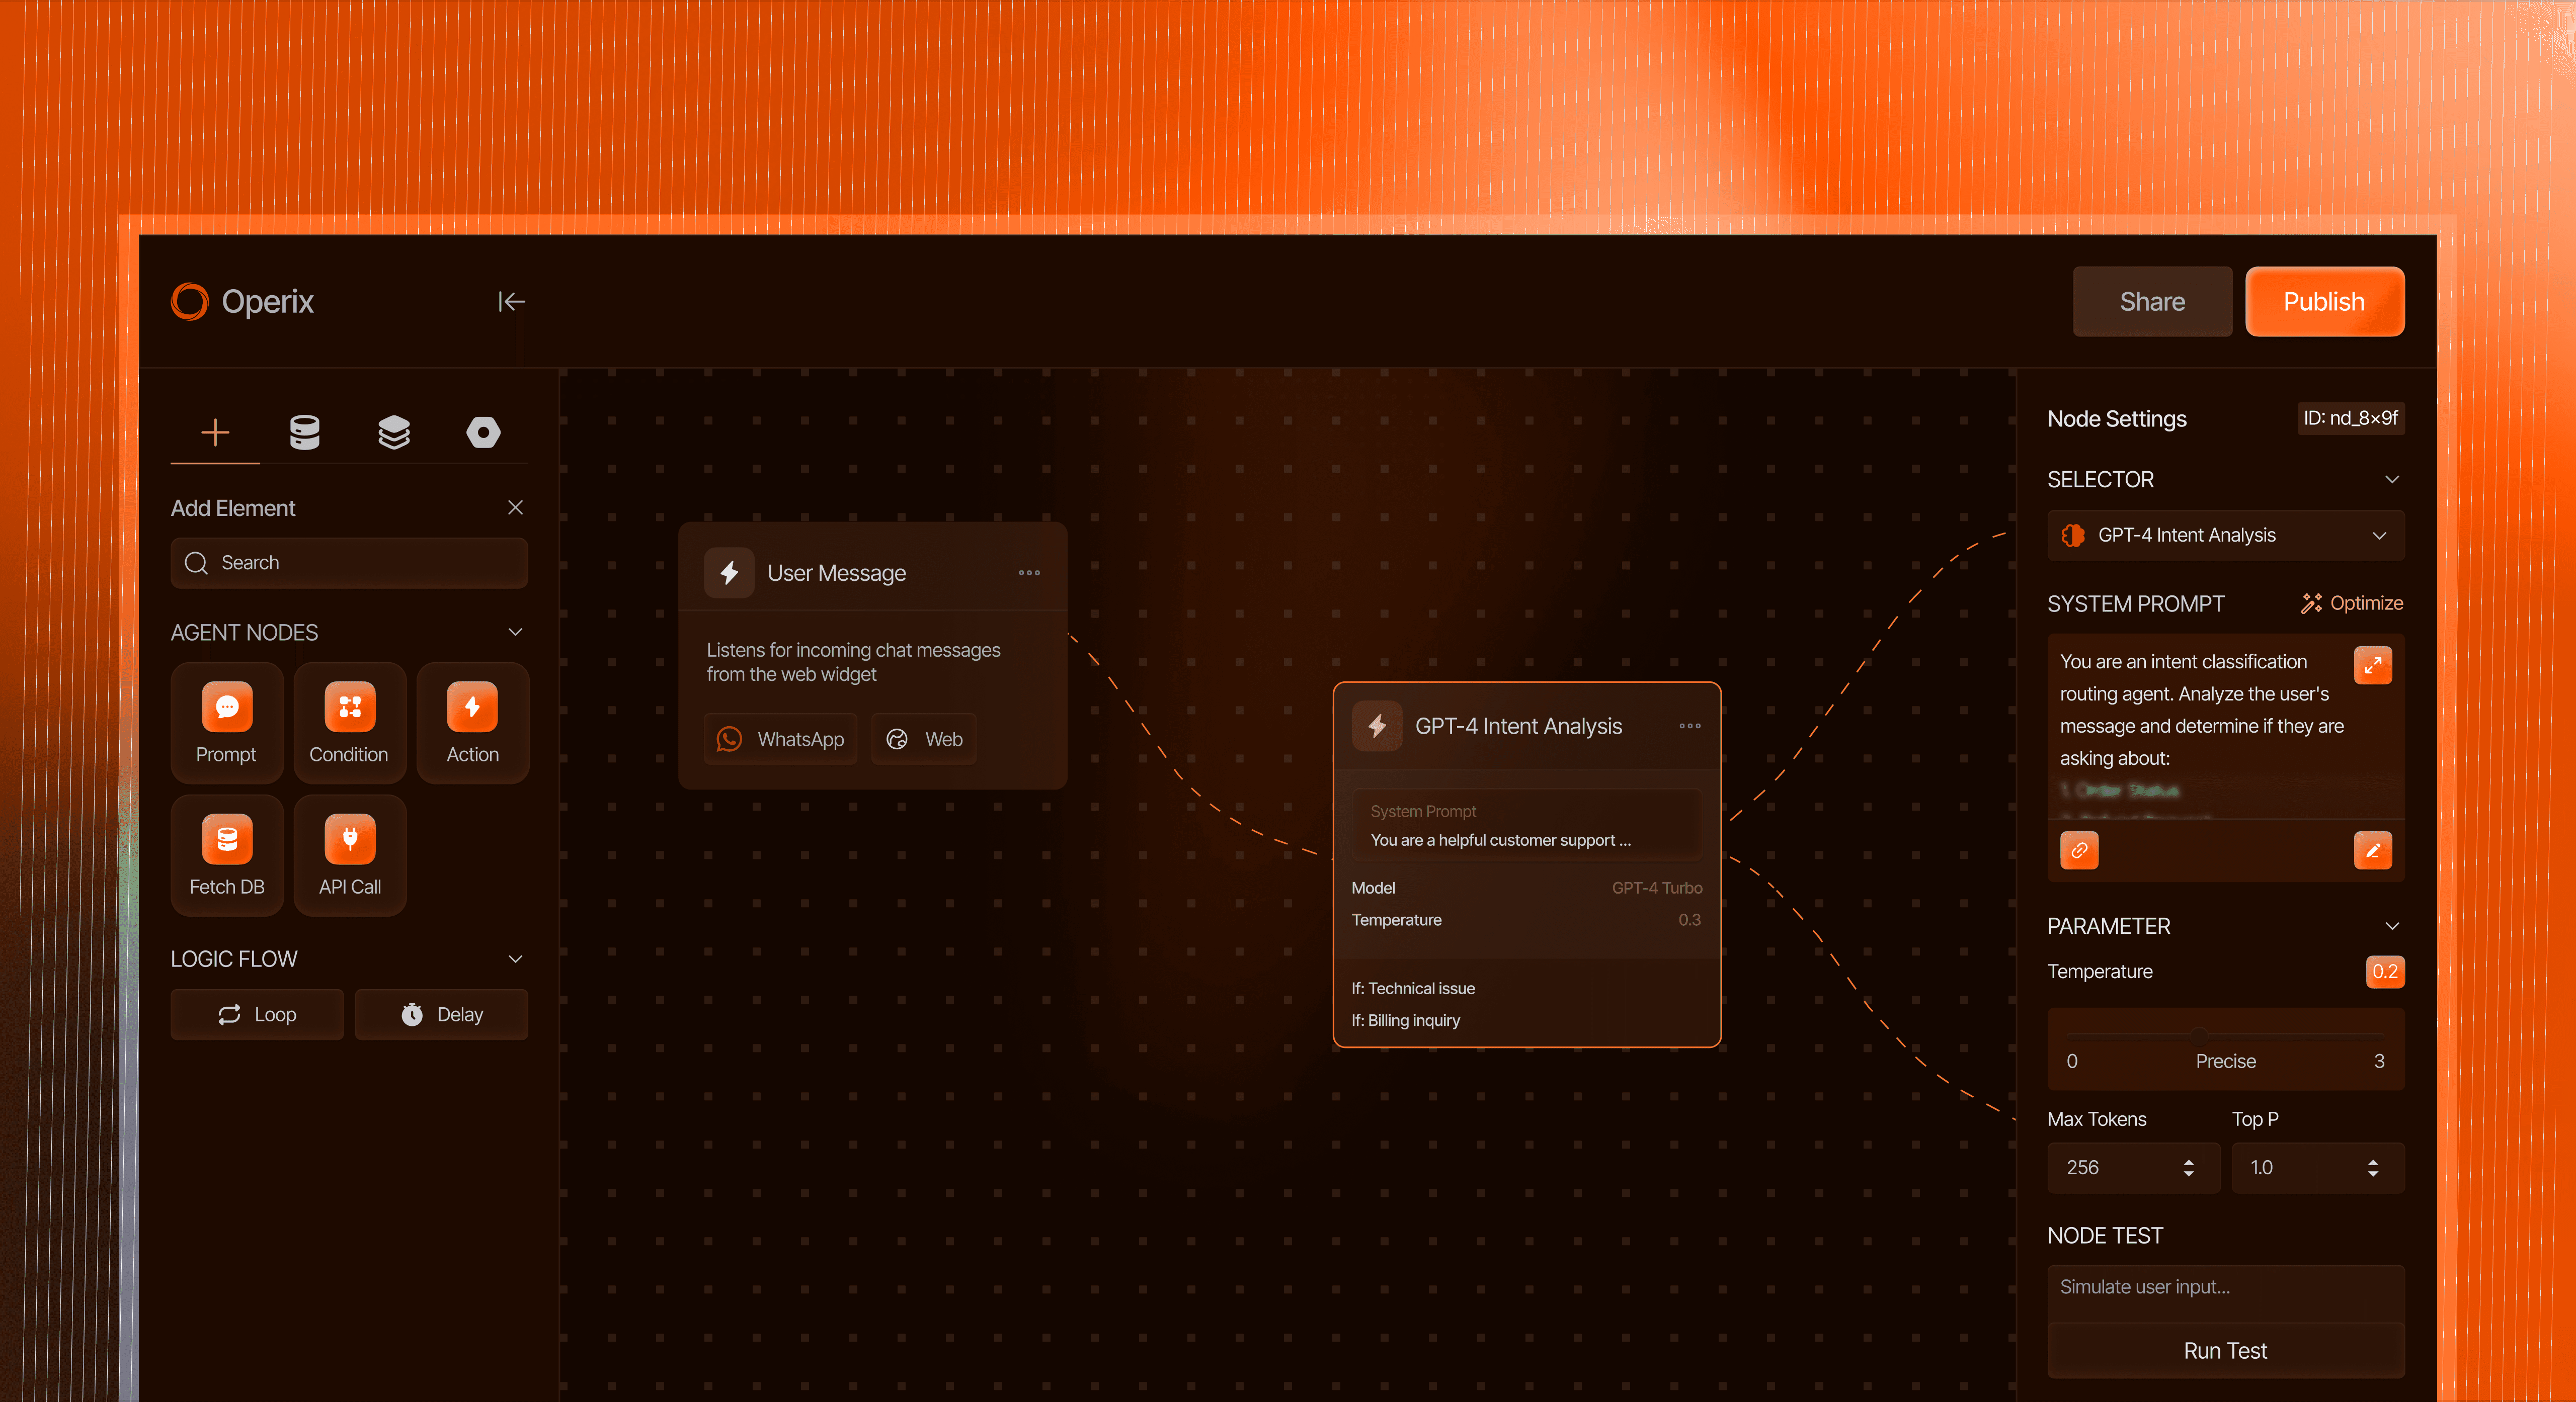The width and height of the screenshot is (2576, 1402).
Task: Click the Optimize prompt link
Action: pos(2351,603)
